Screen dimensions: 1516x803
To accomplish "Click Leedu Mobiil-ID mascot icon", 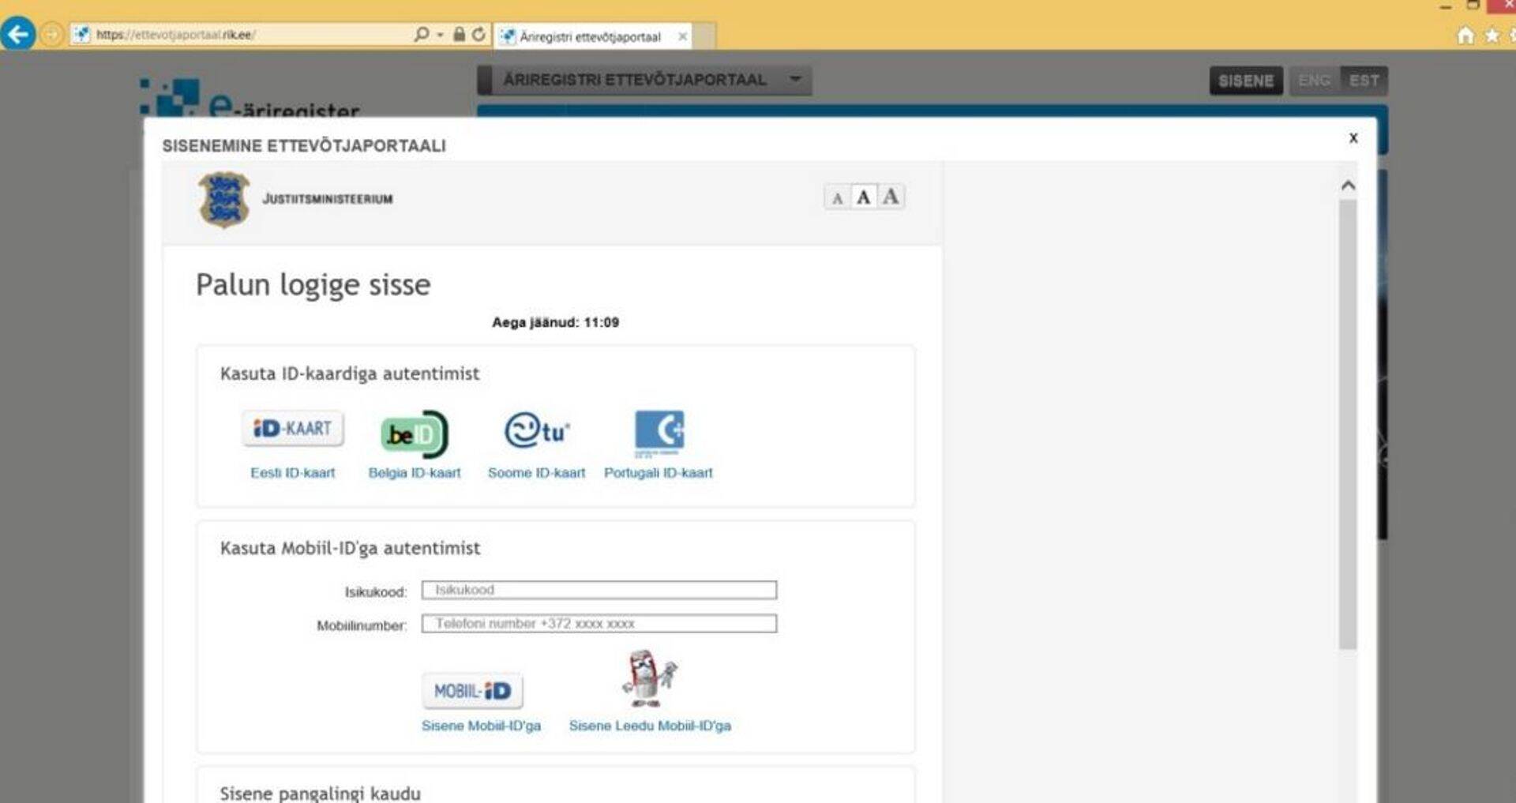I will pyautogui.click(x=649, y=679).
